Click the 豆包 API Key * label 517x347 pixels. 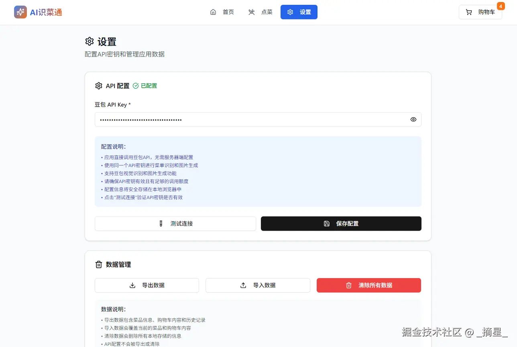[x=113, y=105]
